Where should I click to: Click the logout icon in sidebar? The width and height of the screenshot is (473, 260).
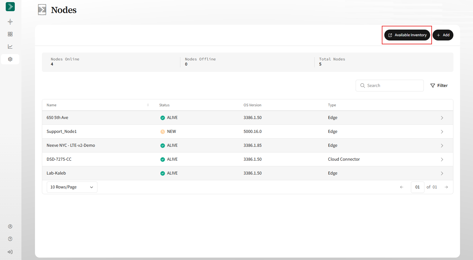point(10,252)
